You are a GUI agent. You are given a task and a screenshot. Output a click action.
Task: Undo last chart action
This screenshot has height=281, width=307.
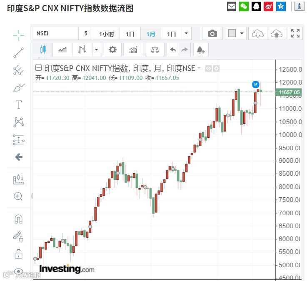173,50
